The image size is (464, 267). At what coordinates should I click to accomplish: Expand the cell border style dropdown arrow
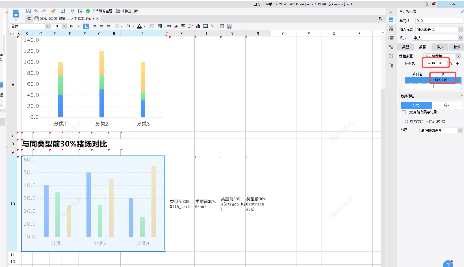click(x=122, y=26)
